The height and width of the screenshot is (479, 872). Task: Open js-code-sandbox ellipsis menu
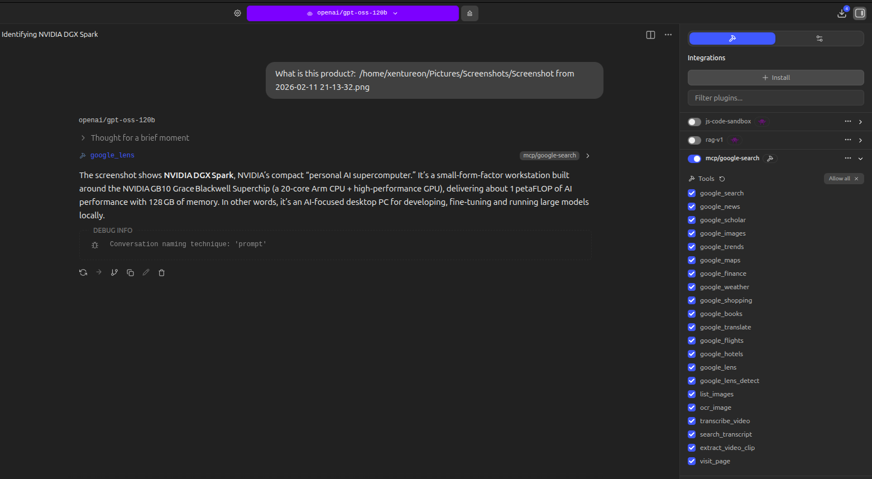coord(848,121)
